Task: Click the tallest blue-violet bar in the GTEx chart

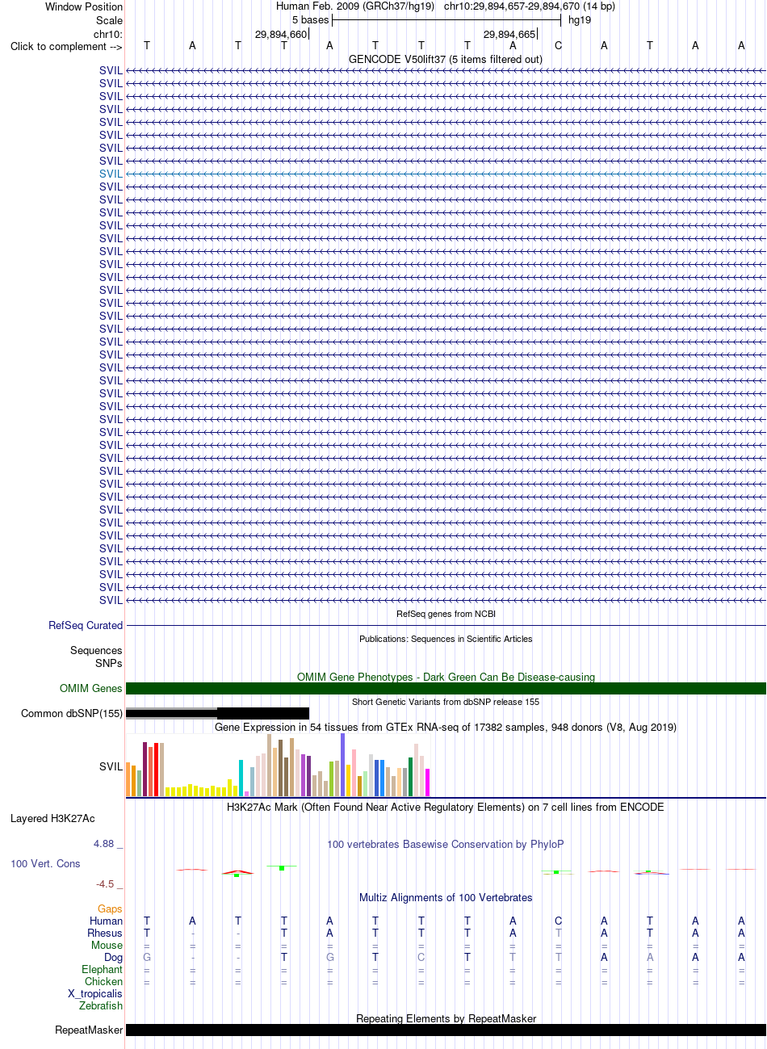Action: [x=343, y=765]
